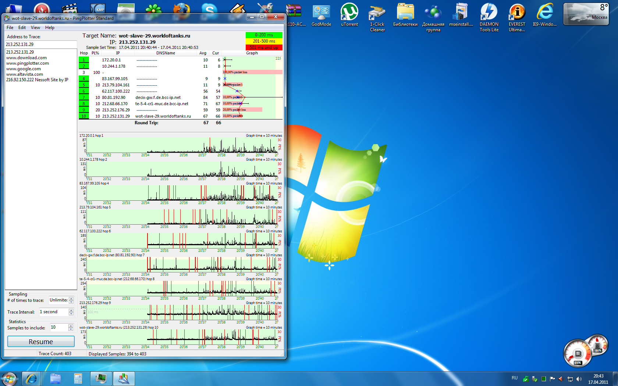618x386 pixels.
Task: Click the RU language indicator
Action: tap(515, 378)
